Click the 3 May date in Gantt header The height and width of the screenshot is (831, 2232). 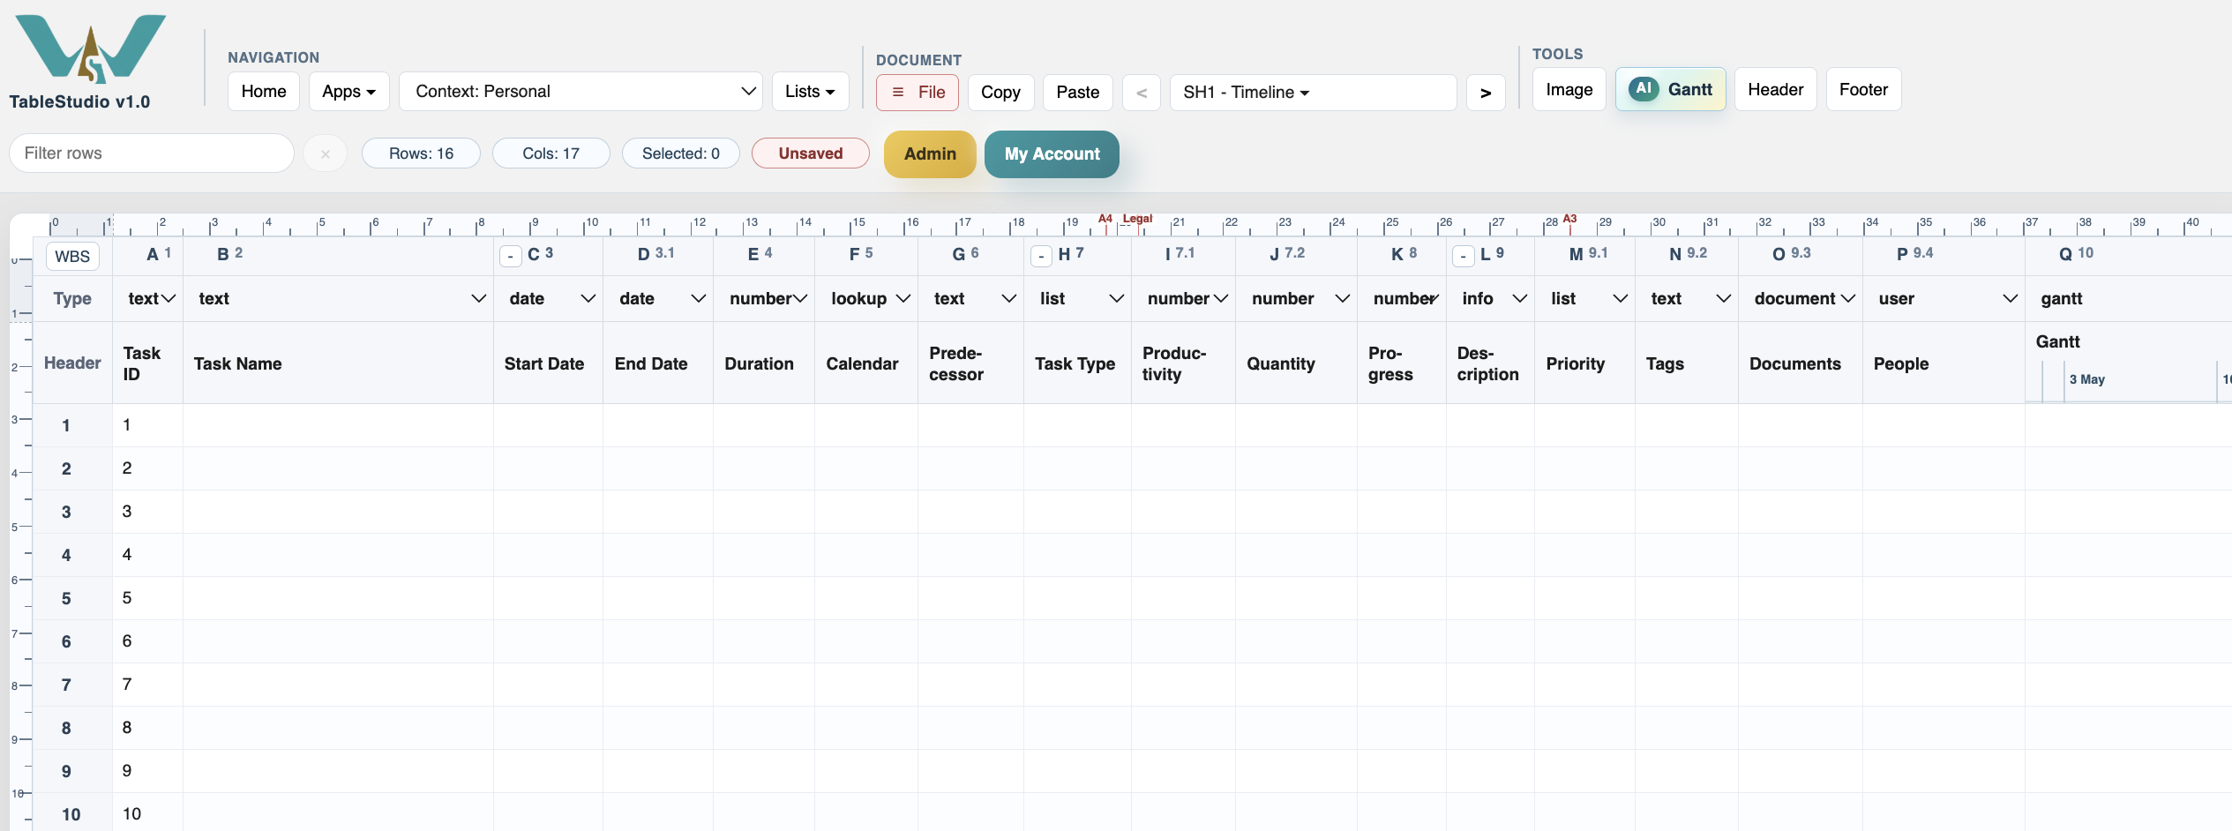coord(2087,379)
